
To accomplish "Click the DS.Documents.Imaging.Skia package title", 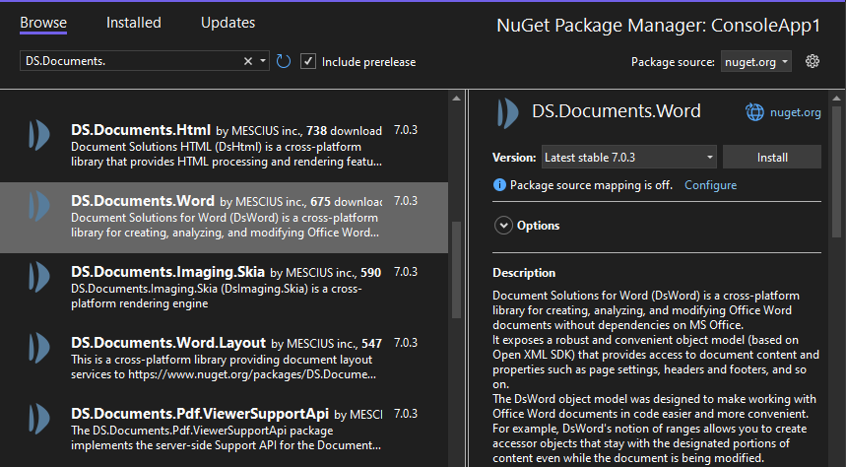I will tap(167, 272).
